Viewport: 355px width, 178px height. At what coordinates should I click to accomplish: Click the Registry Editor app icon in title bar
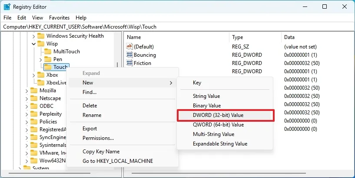pos(7,7)
